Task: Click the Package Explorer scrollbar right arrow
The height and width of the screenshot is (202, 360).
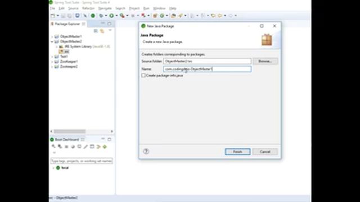Action: 112,131
